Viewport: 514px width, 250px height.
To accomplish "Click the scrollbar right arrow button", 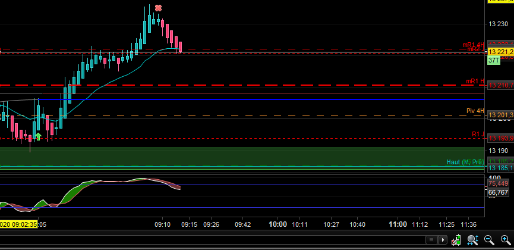I will point(443,240).
